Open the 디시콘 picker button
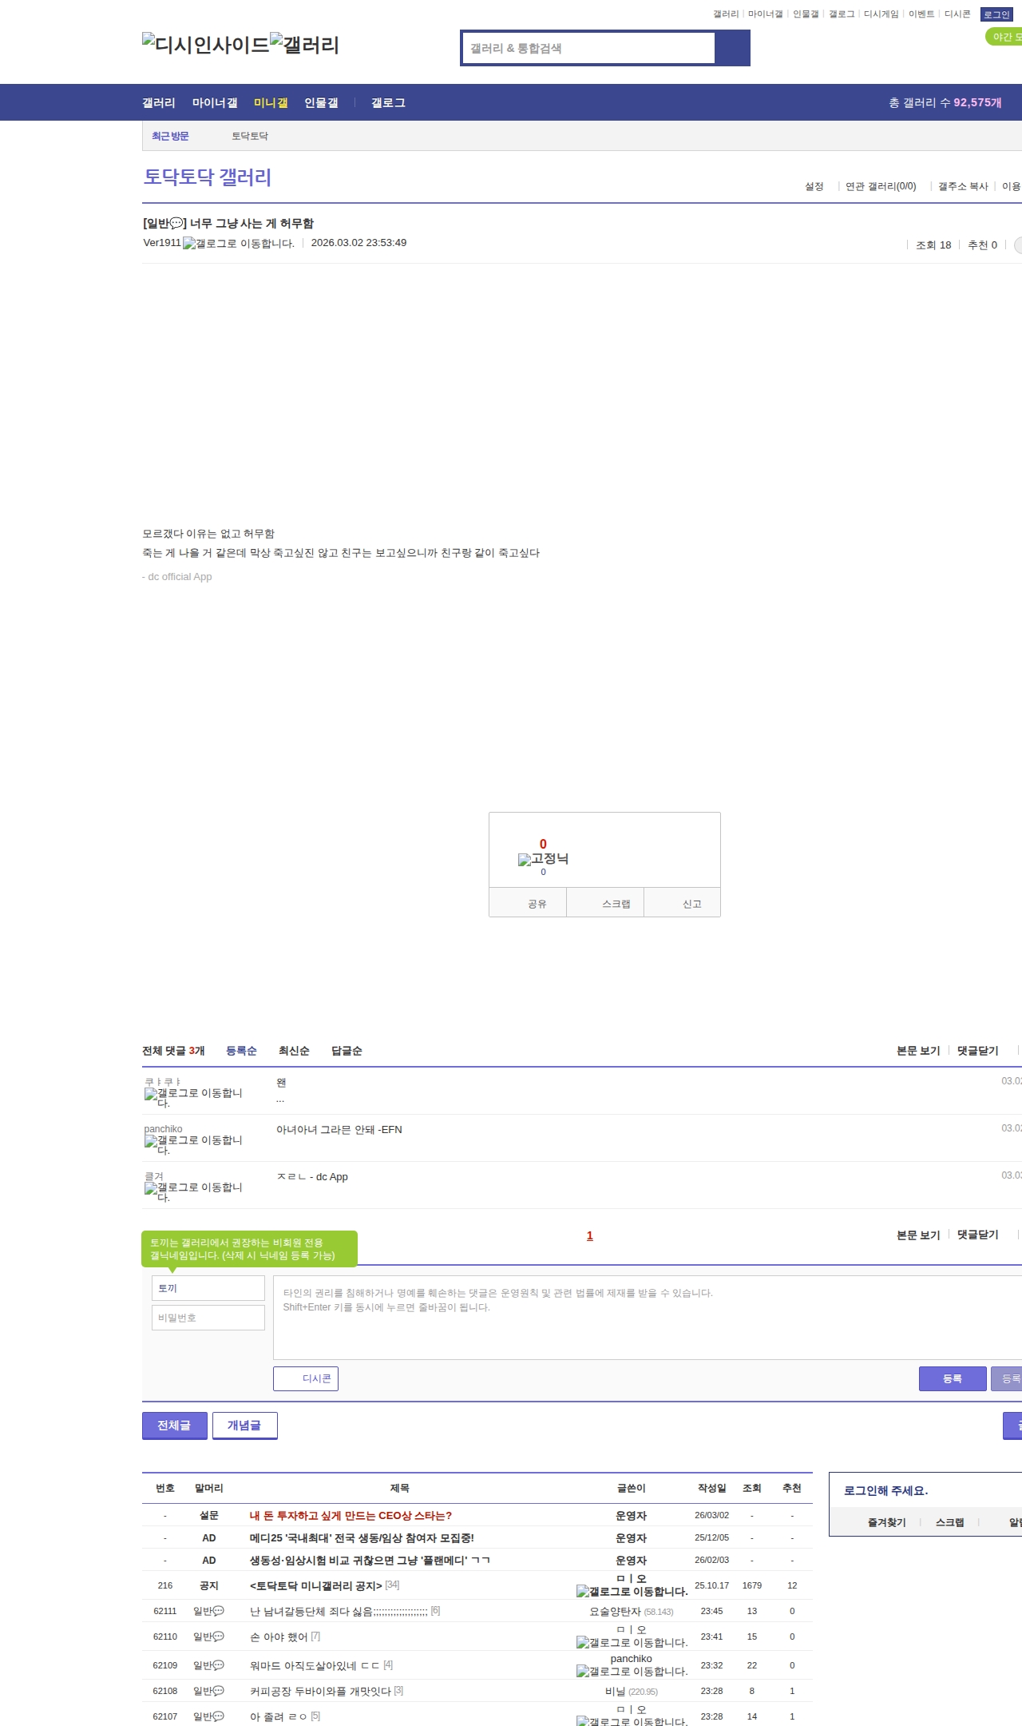 tap(306, 1378)
